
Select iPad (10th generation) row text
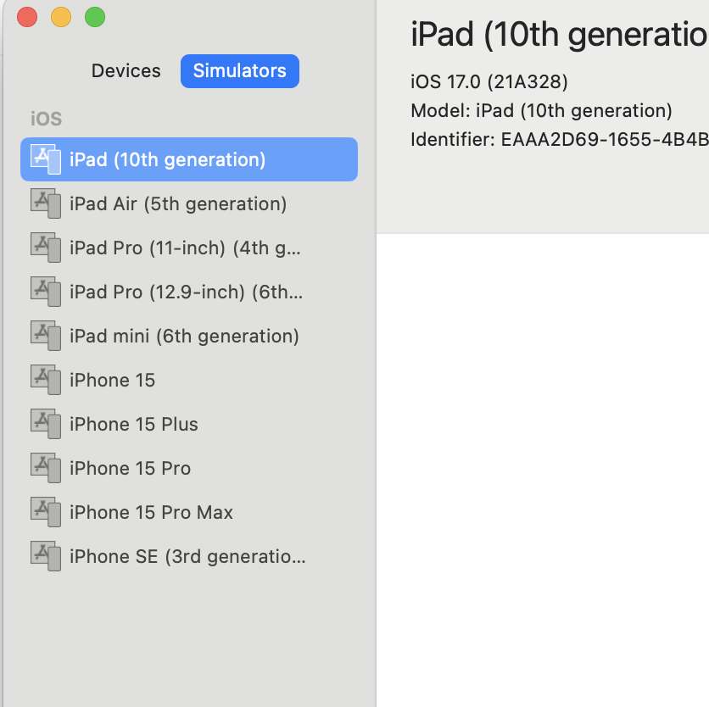(x=167, y=159)
